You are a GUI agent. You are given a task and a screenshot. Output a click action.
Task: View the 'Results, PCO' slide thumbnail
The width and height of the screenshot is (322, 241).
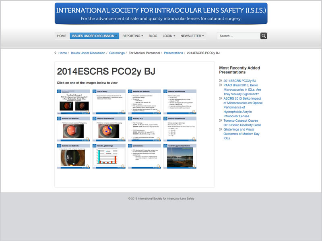[x=144, y=129]
